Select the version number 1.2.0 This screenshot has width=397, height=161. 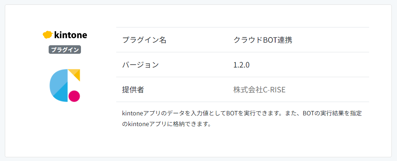pos(241,65)
